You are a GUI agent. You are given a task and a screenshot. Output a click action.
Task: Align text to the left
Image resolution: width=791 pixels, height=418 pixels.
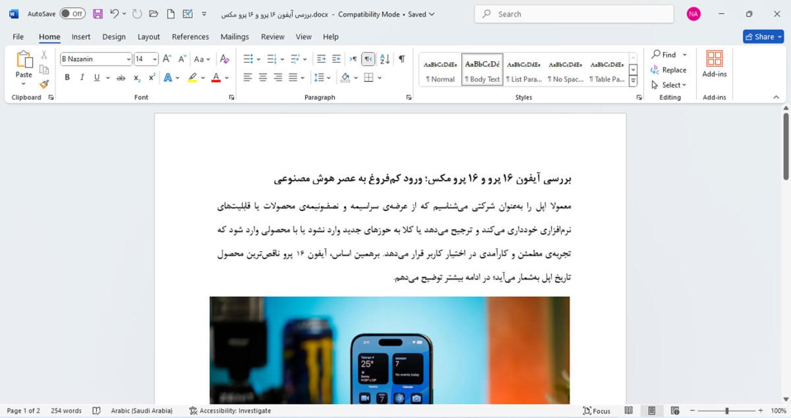pos(248,77)
